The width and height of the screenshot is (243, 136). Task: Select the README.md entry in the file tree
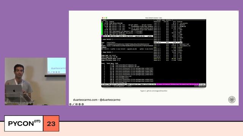pyautogui.click(x=183, y=26)
